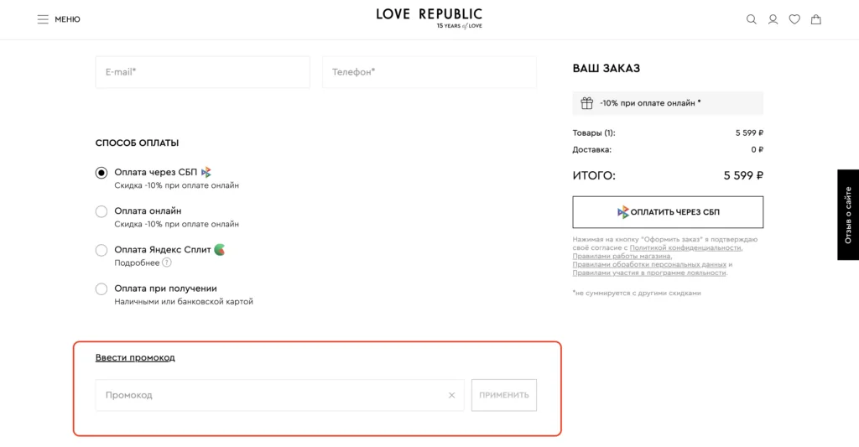Image resolution: width=859 pixels, height=447 pixels.
Task: Focus the Телефон input field
Action: (x=429, y=72)
